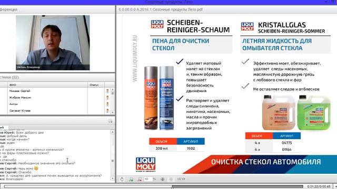Image resolution: width=337 pixels, height=189 pixels.
Task: Click the 0:31:22/0:55:46 time readout
Action: pos(319,187)
